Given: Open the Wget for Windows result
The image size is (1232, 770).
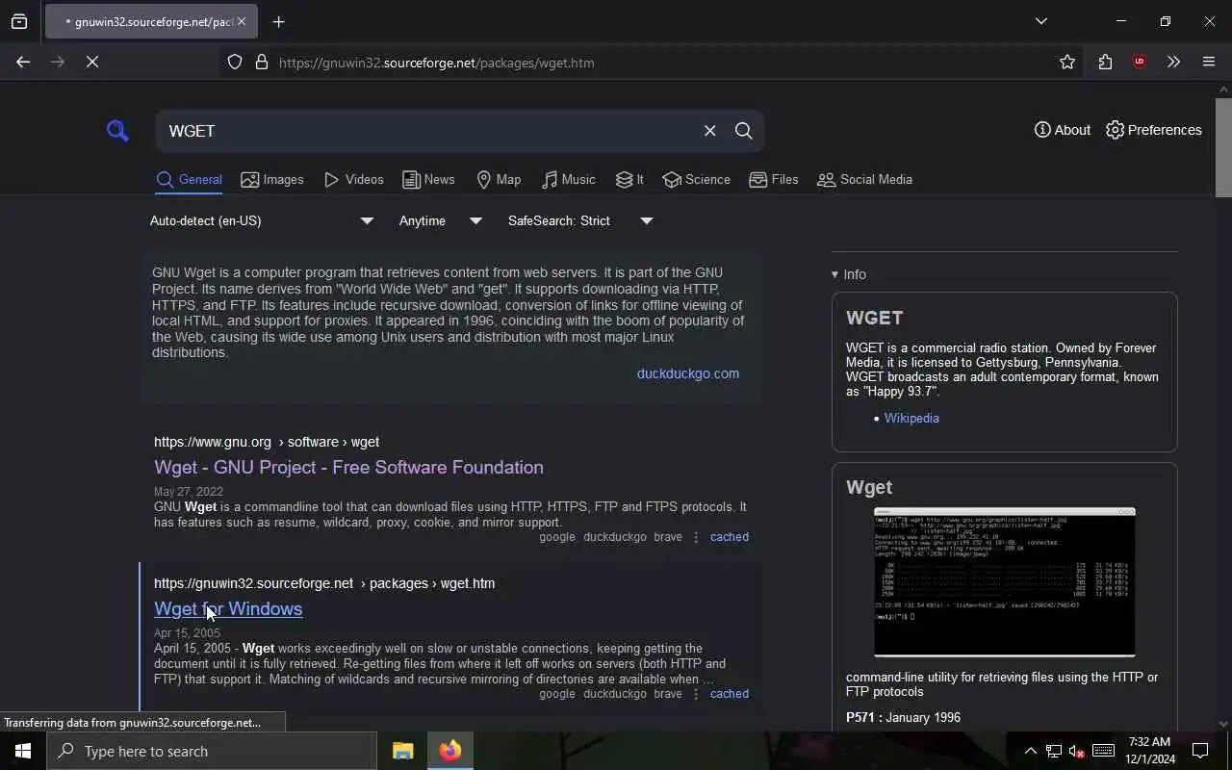Looking at the screenshot, I should point(228,609).
